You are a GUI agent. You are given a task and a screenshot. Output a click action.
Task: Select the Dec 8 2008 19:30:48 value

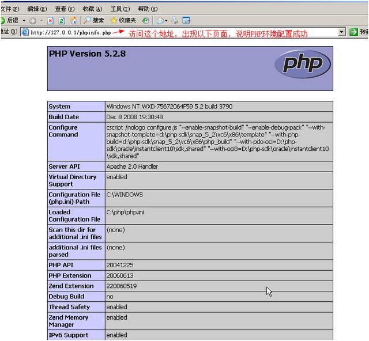[134, 117]
